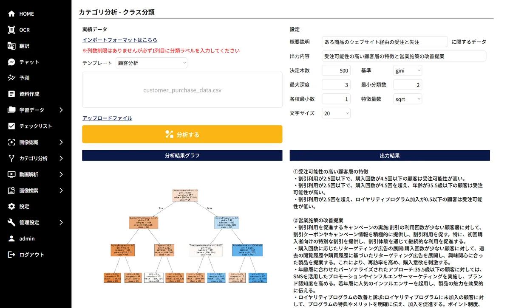Click the 各枝最小数 field showing 1
The height and width of the screenshot is (308, 510).
tap(336, 99)
